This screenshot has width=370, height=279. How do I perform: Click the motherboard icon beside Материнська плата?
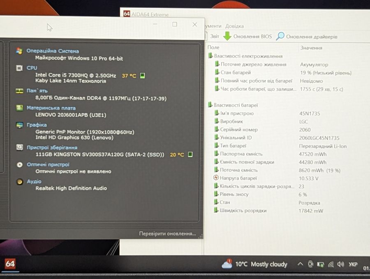20,108
